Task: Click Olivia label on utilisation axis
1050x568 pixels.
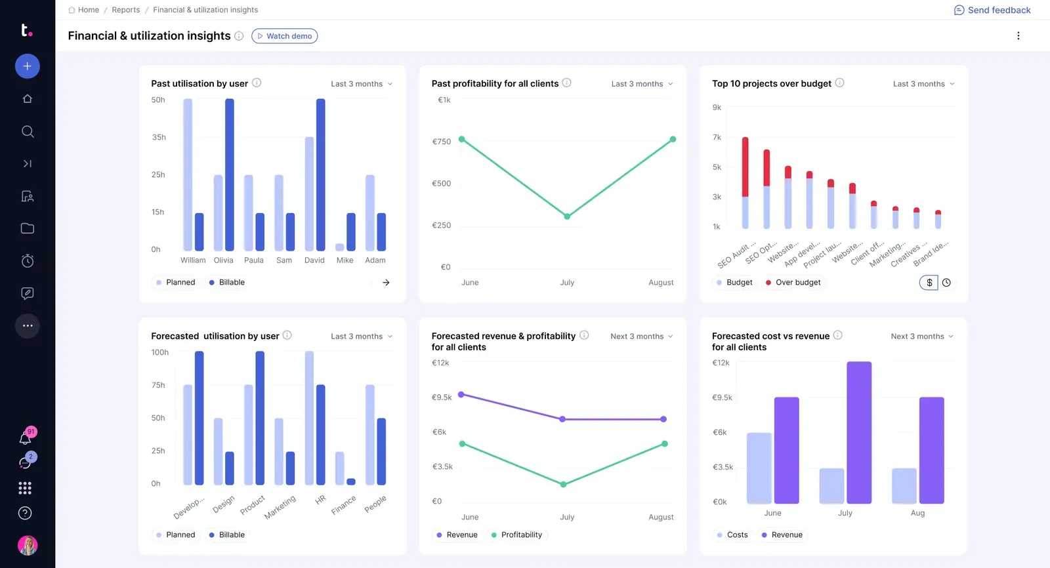Action: click(223, 260)
